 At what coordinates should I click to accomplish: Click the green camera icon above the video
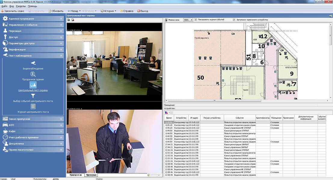(x=69, y=20)
